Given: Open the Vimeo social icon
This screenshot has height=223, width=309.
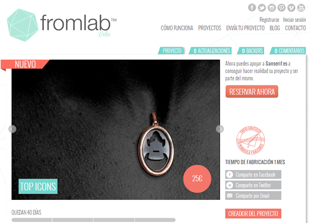Looking at the screenshot, I should tap(291, 8).
